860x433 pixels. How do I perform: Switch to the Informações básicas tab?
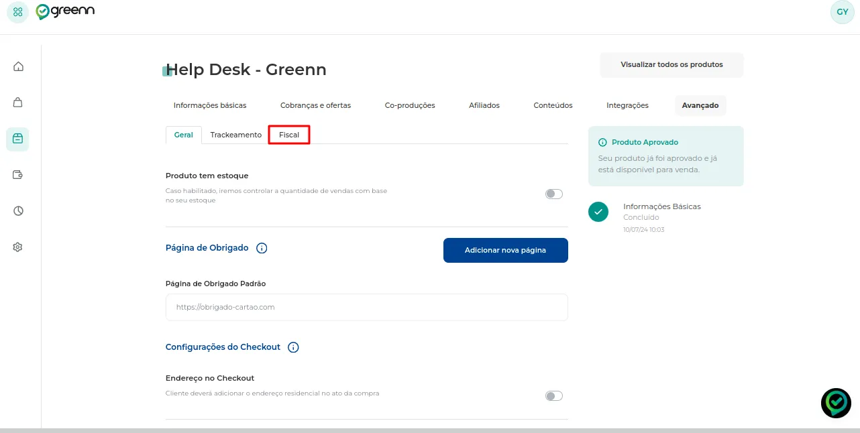210,105
